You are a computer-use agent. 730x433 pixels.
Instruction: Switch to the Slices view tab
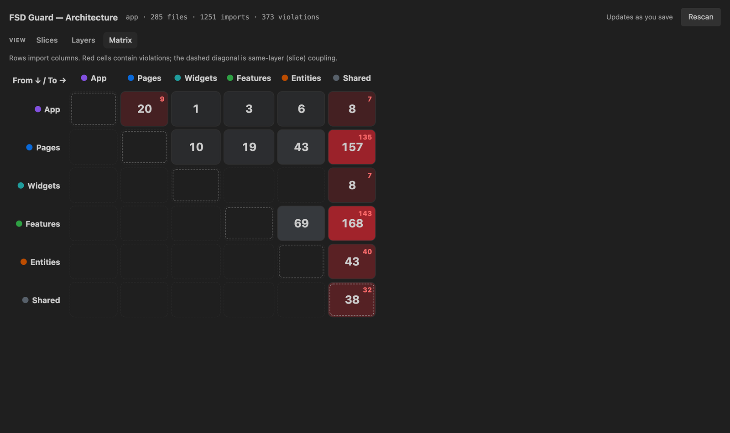[x=47, y=40]
